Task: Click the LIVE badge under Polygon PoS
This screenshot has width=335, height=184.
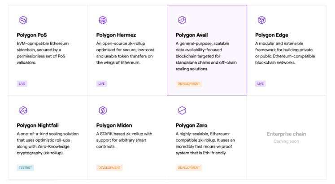Action: pos(22,83)
